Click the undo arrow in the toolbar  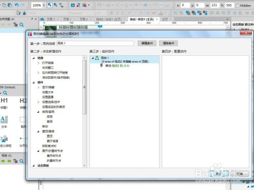click(17, 5)
